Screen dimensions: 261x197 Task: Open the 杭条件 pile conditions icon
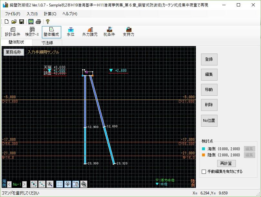[x=110, y=32]
